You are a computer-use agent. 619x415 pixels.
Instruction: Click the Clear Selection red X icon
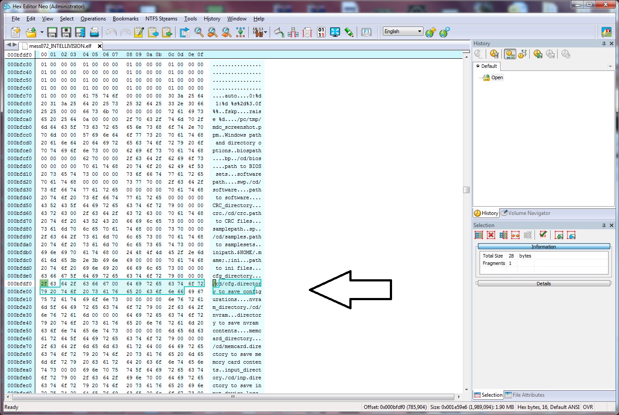pyautogui.click(x=491, y=235)
